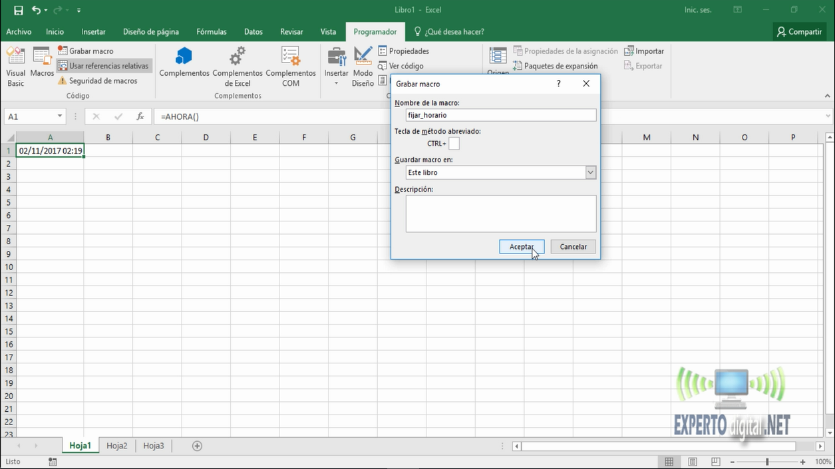Click the zoom slider in status bar
835x469 pixels.
(x=767, y=462)
